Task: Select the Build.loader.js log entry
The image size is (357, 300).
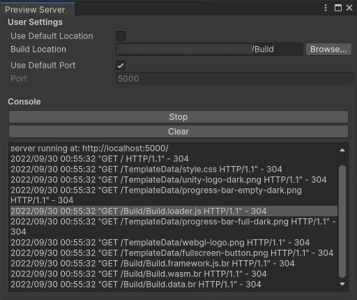Action: click(174, 211)
